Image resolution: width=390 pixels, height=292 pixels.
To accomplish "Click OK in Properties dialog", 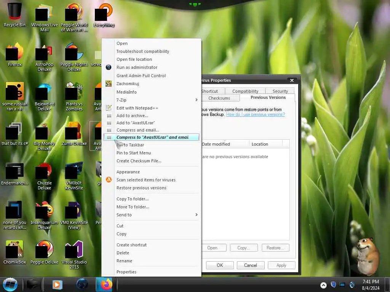I will pyautogui.click(x=220, y=265).
